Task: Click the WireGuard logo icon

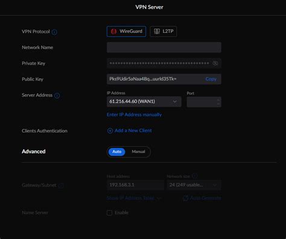Action: (x=113, y=31)
